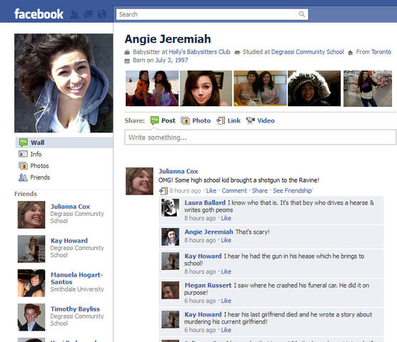
Task: Like Laura Ballard's comment
Action: (x=226, y=218)
